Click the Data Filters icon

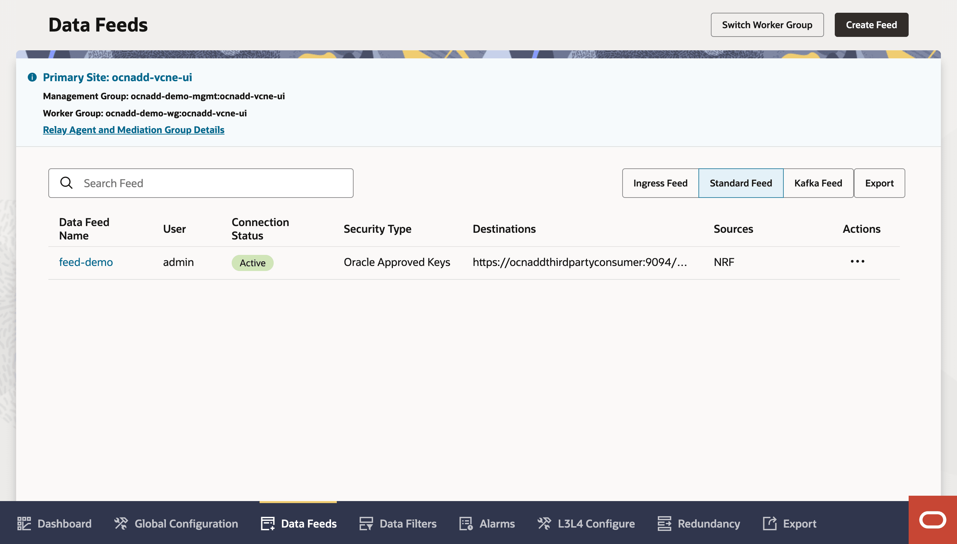pos(366,524)
